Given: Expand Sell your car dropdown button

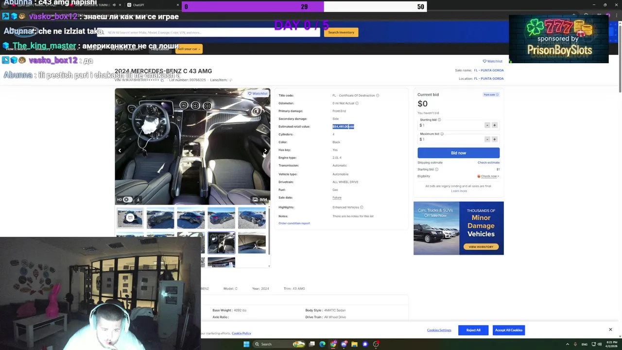Looking at the screenshot, I should (x=189, y=49).
